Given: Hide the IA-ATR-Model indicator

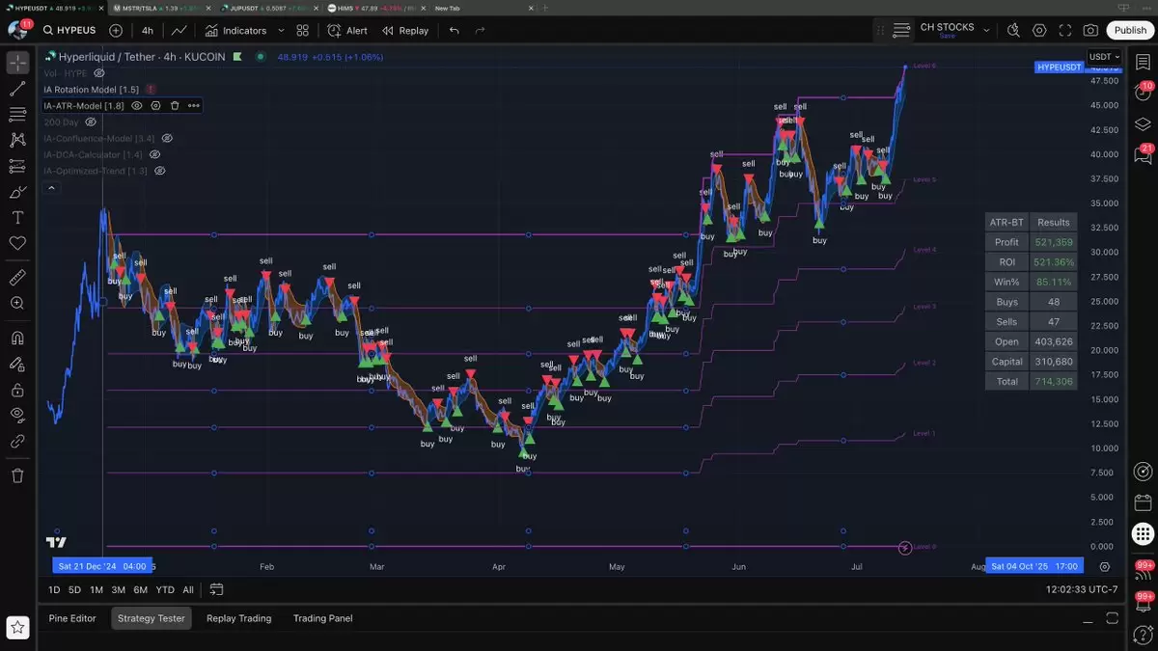Looking at the screenshot, I should click(137, 105).
